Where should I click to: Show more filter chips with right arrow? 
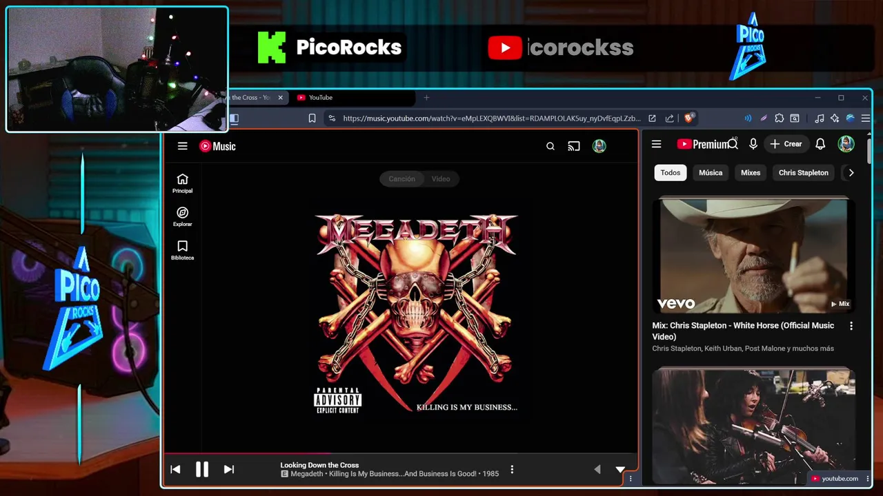(851, 173)
